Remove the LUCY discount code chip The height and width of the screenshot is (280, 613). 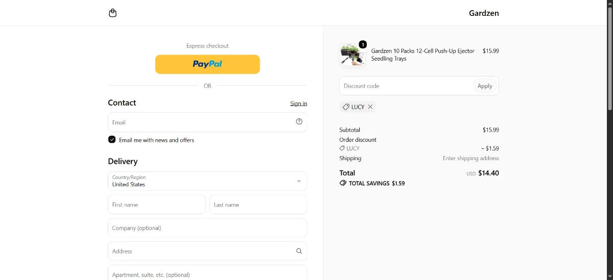tap(370, 107)
